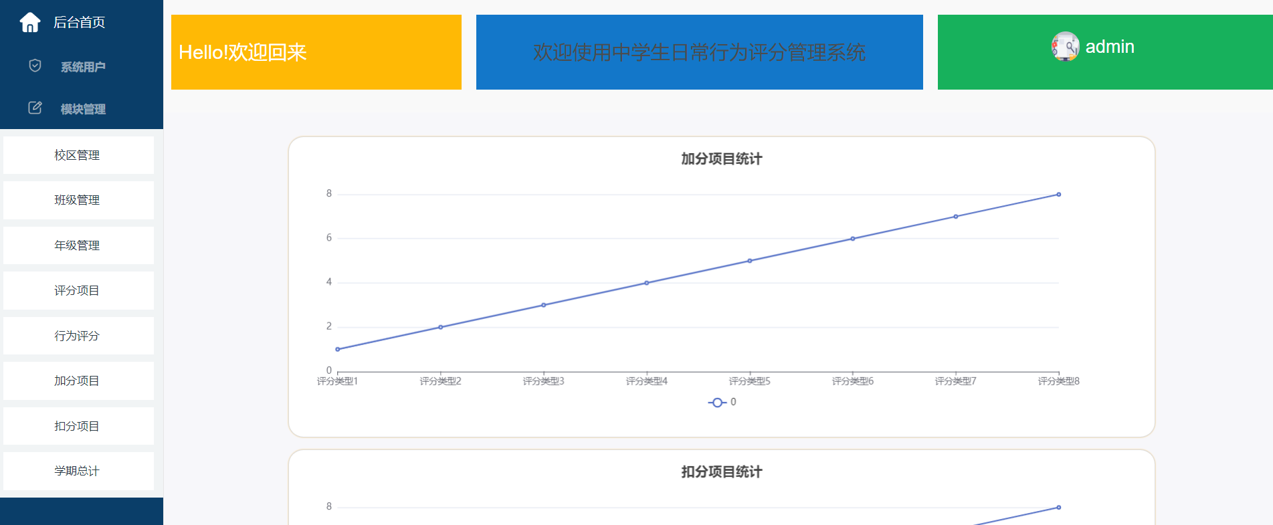Click the 扣分项目统计 chart title
This screenshot has width=1273, height=525.
(x=722, y=472)
